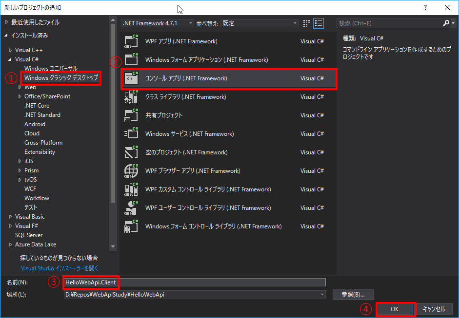
Task: Expand the 最近使用したファイル node
Action: point(7,22)
